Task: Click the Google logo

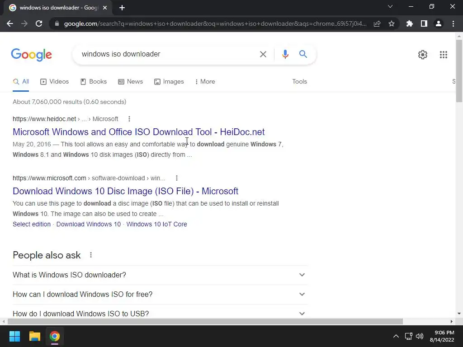Action: tap(32, 55)
